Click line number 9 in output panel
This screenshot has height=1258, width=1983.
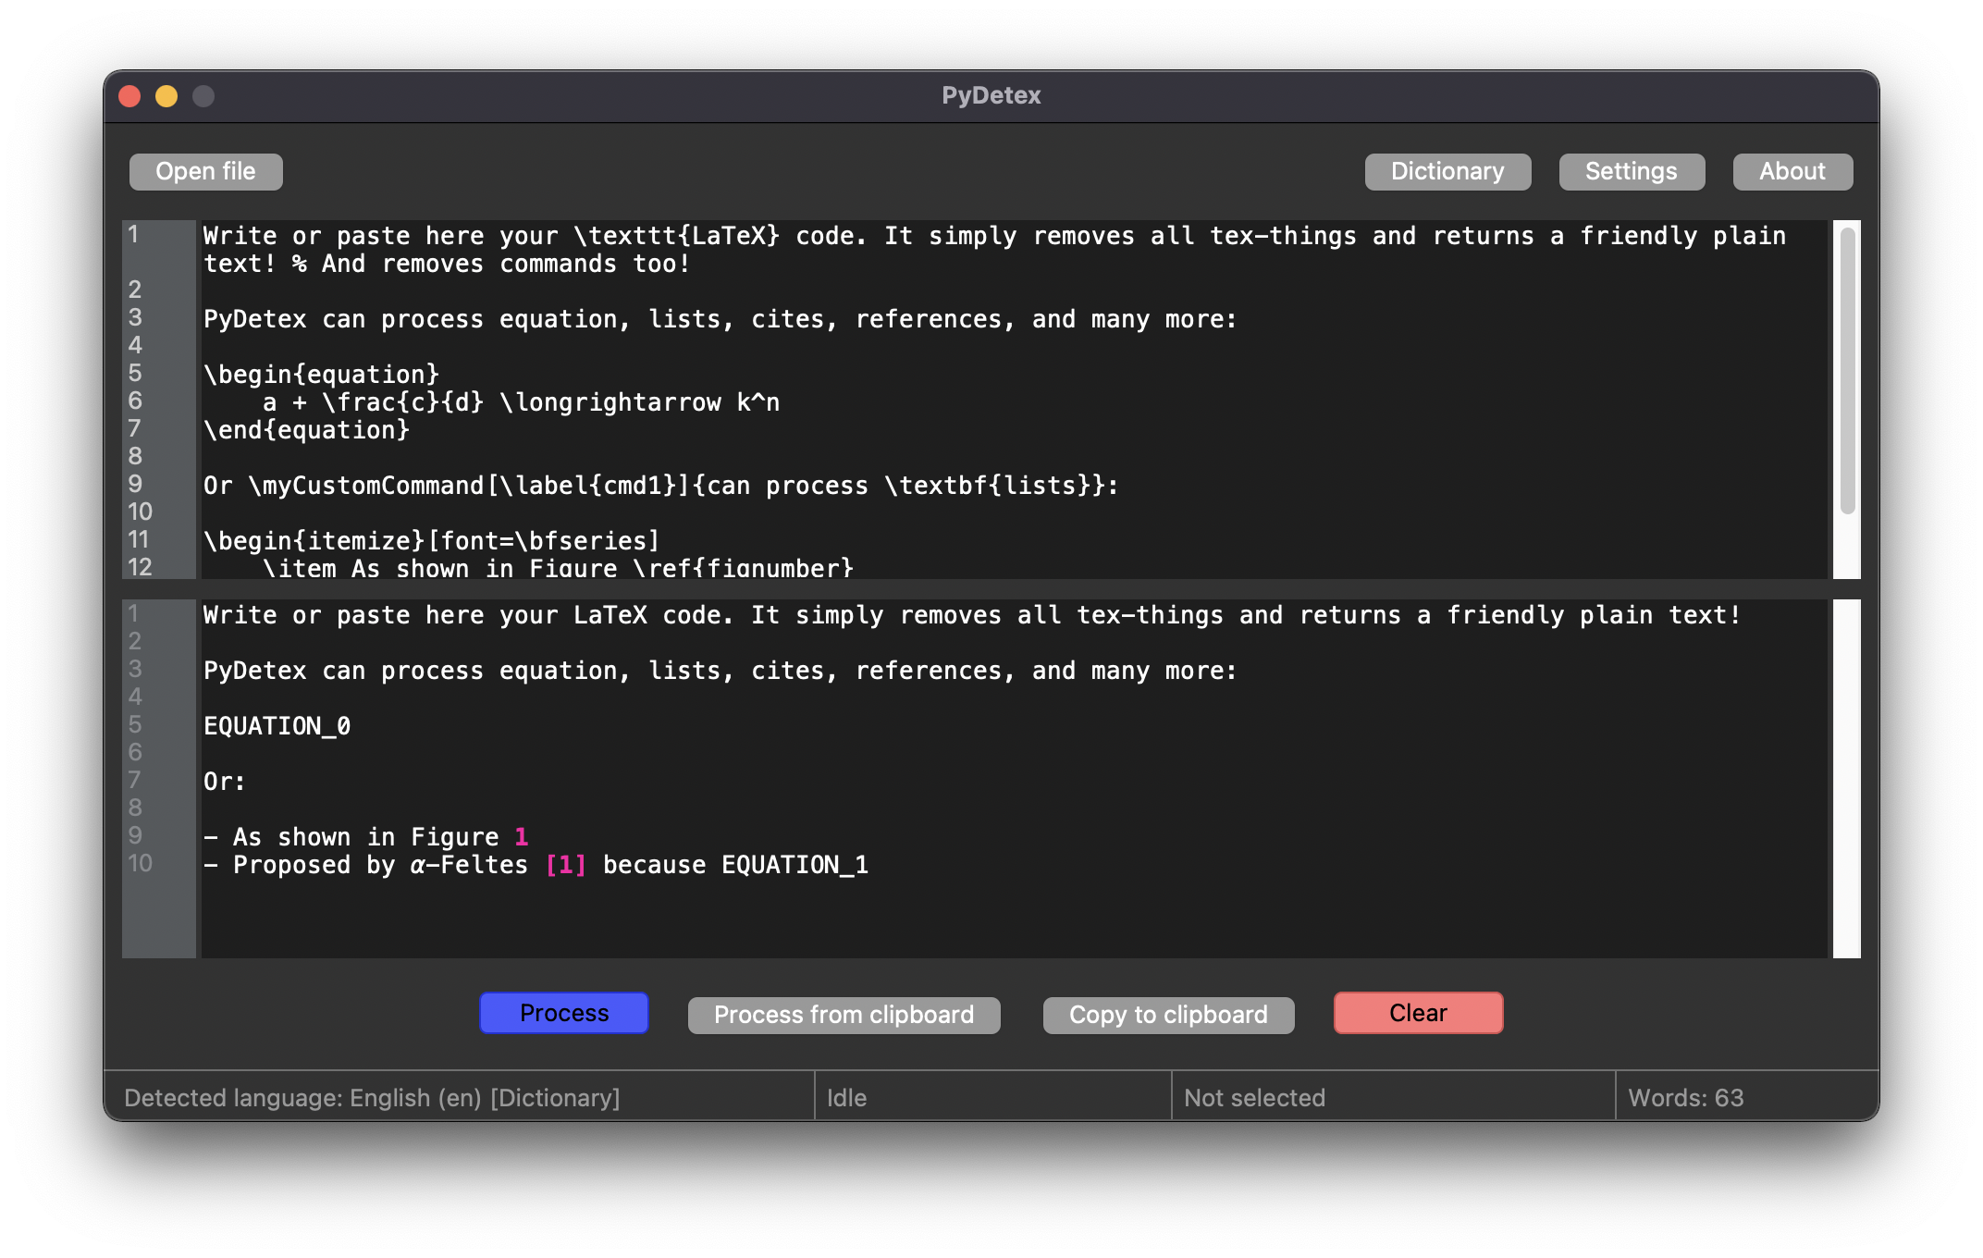click(x=136, y=836)
